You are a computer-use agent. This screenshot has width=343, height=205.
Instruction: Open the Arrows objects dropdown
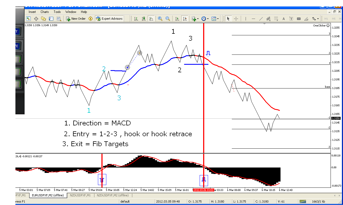click(315, 19)
